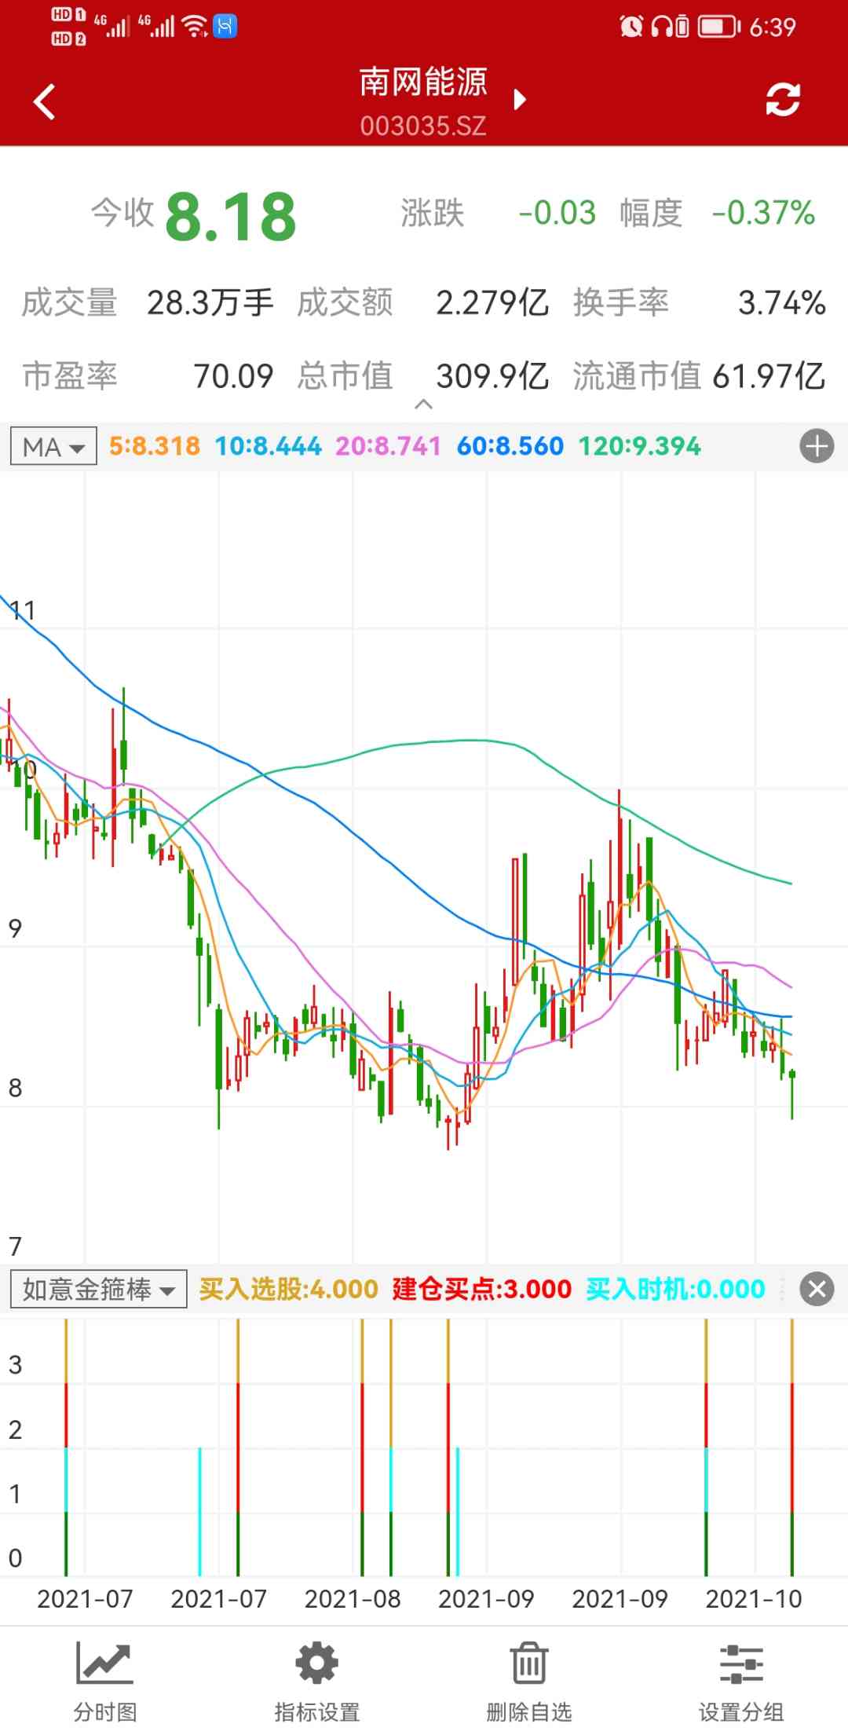Select the 5-day MA value label
Viewport: 848px width, 1731px height.
click(155, 447)
